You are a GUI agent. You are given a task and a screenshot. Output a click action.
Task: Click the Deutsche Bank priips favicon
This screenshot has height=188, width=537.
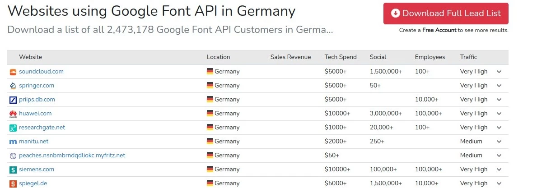pos(13,100)
